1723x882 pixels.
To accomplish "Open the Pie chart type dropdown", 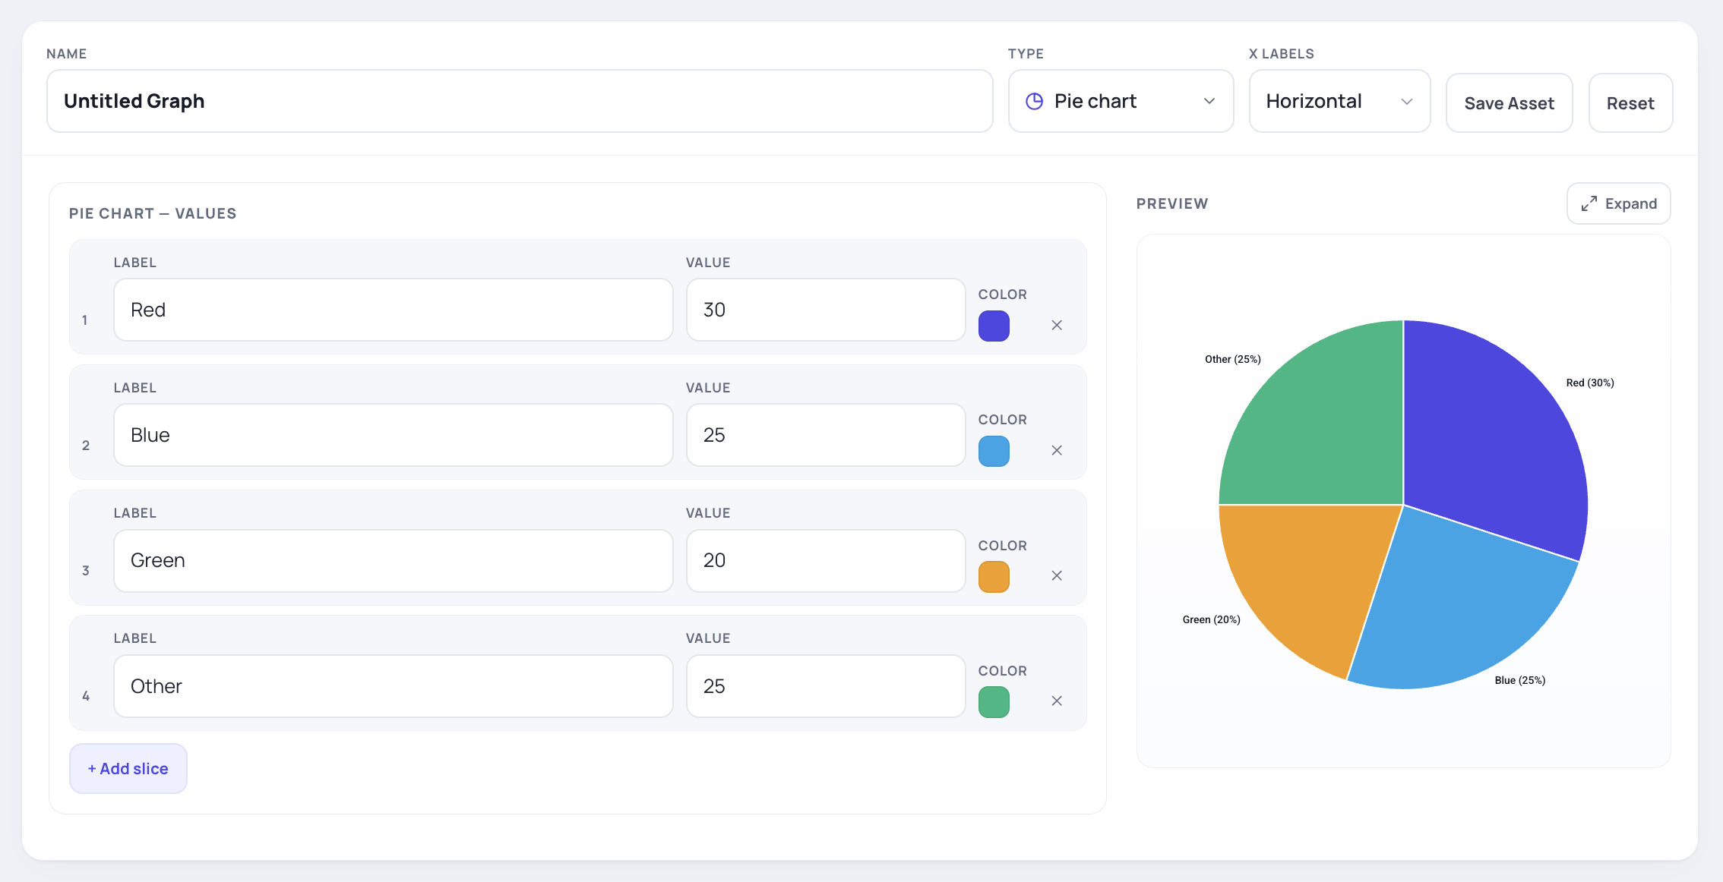I will pos(1121,101).
